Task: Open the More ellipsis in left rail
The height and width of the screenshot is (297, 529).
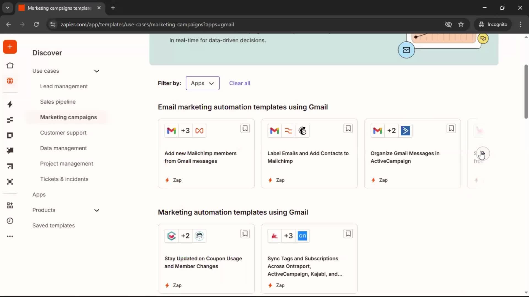Action: [x=10, y=236]
